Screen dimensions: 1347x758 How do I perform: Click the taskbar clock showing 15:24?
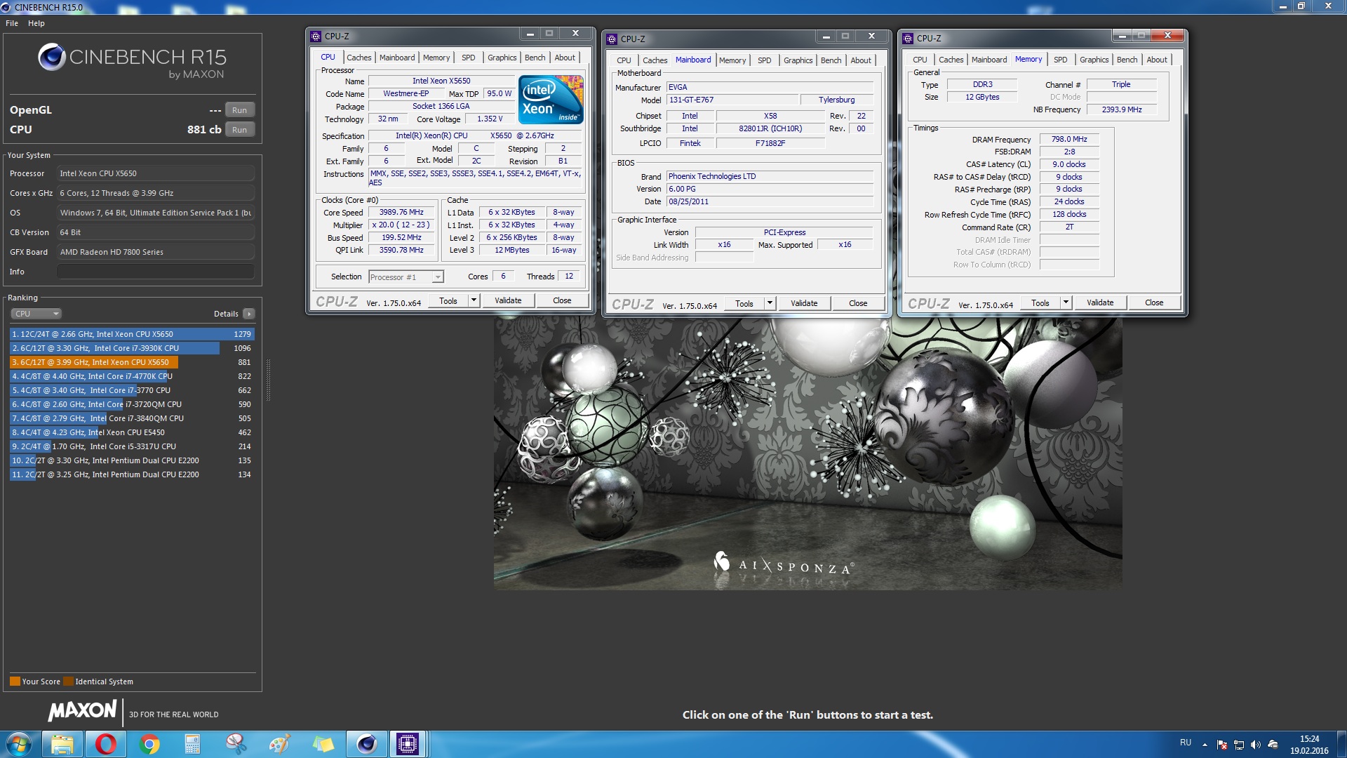pos(1309,745)
